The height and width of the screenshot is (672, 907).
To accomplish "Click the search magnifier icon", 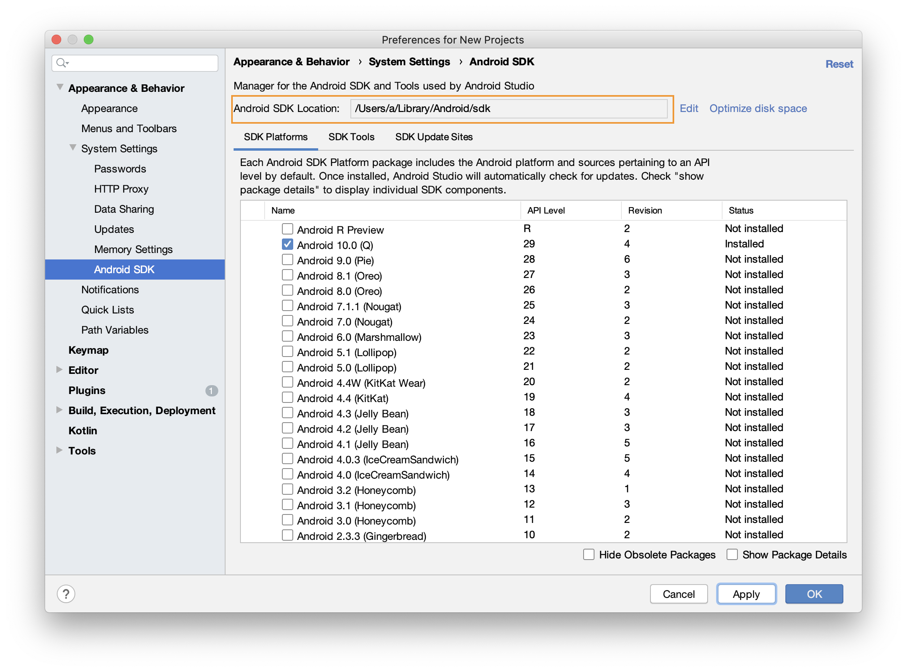I will click(x=61, y=62).
